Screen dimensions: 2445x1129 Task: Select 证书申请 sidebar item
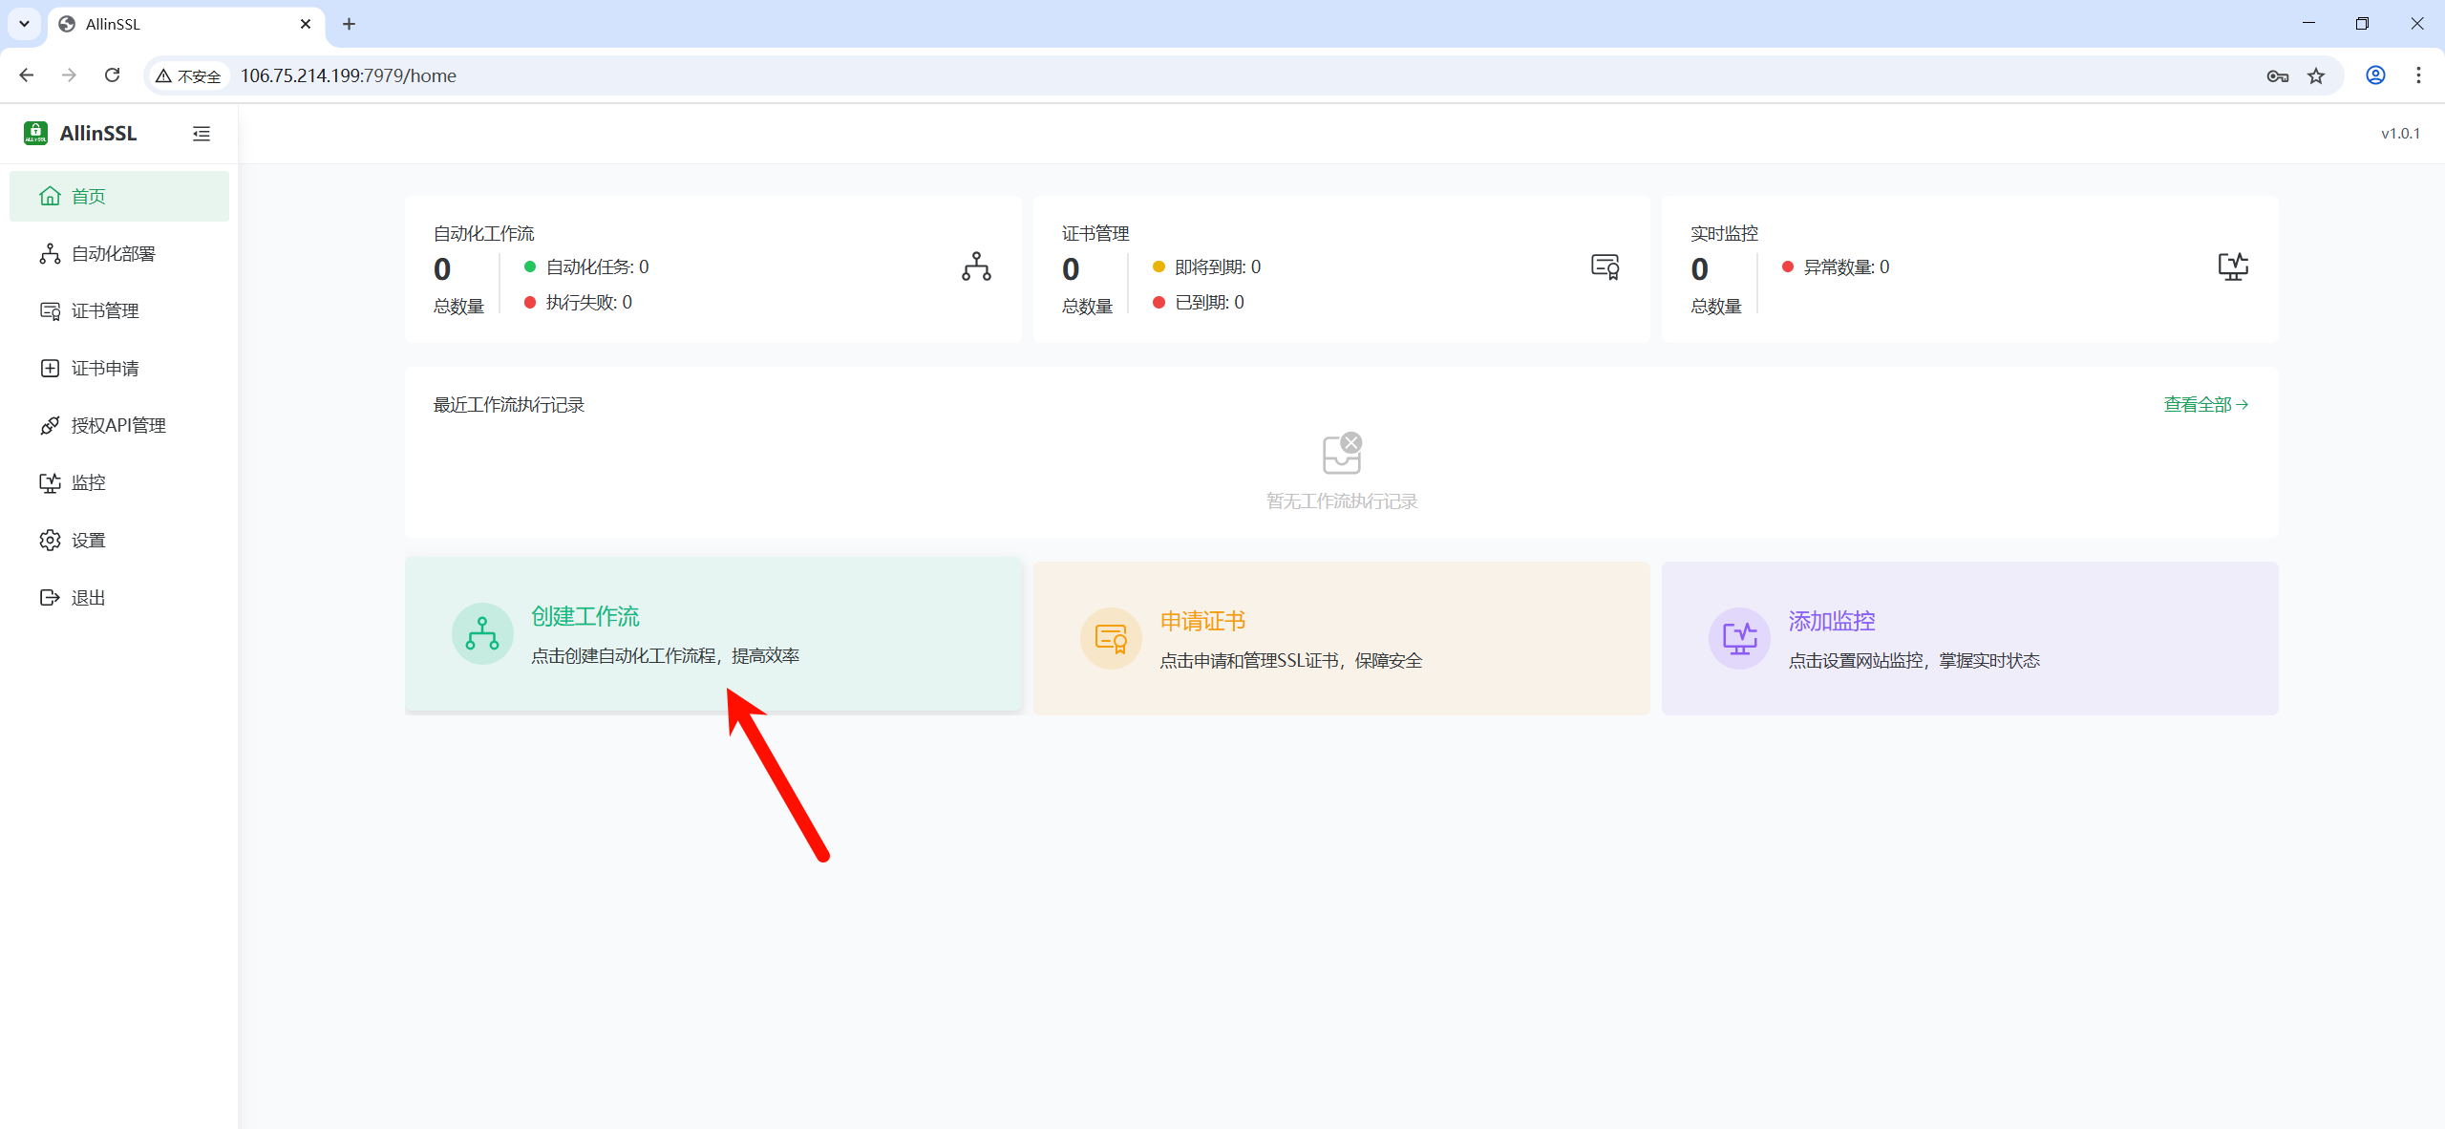[119, 368]
